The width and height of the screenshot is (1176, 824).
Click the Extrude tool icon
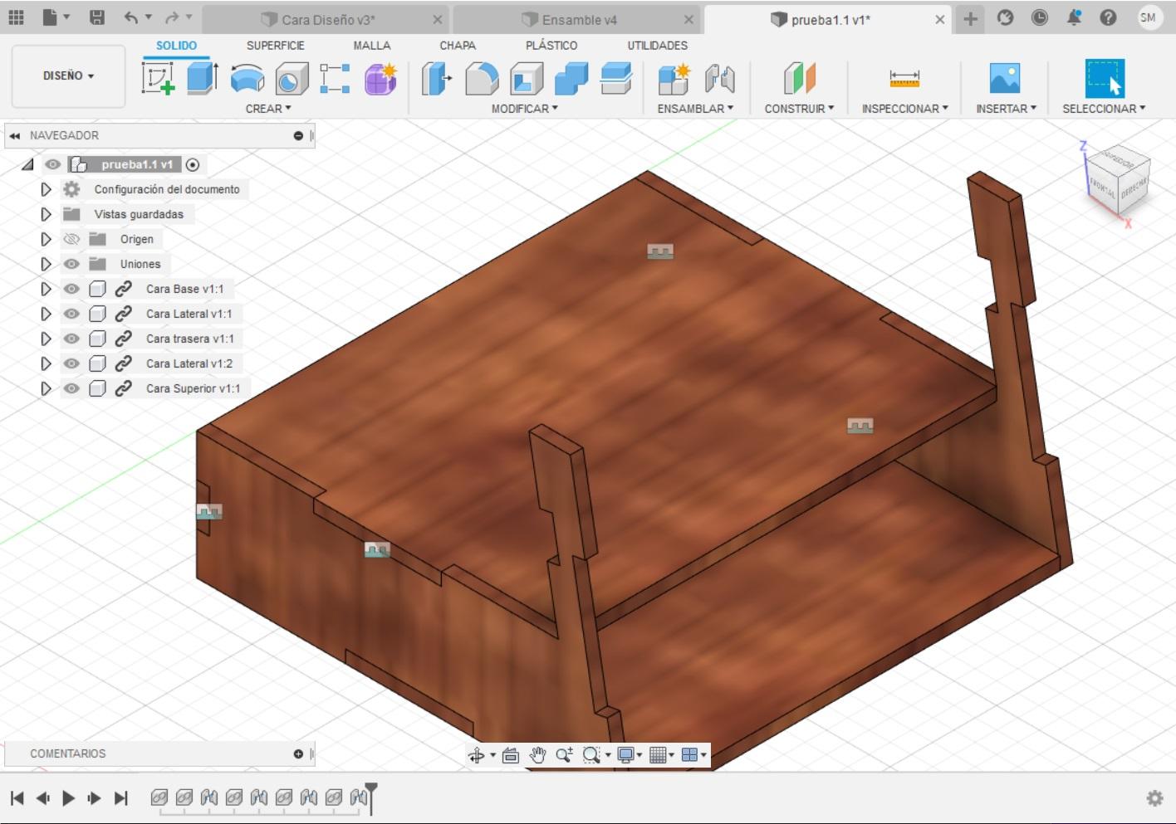coord(202,79)
